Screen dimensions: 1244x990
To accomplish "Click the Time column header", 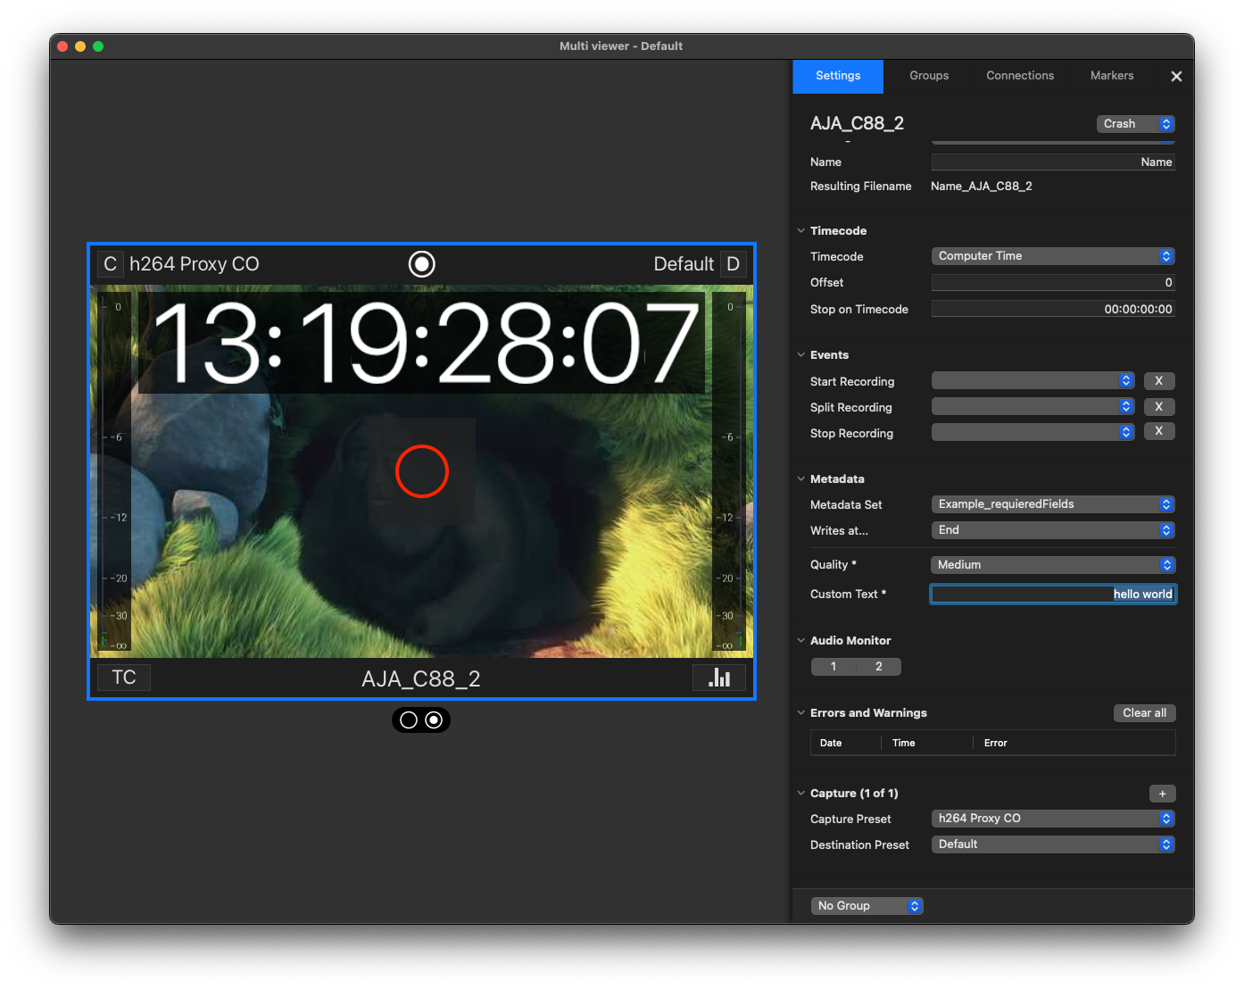I will [x=903, y=743].
